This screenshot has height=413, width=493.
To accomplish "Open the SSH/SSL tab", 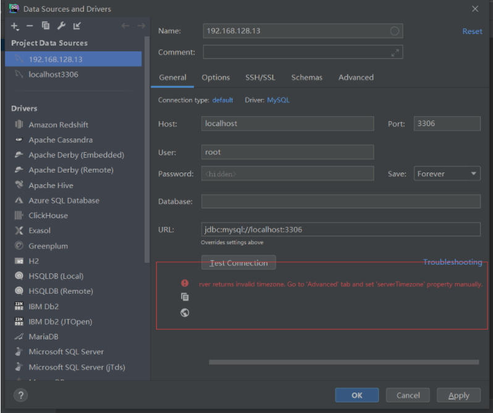I will tap(260, 77).
